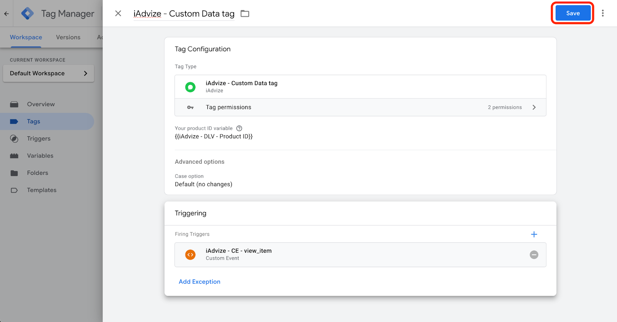Screen dimensions: 617x322
Task: Click the green iAdvize tag type icon
Action: [190, 87]
